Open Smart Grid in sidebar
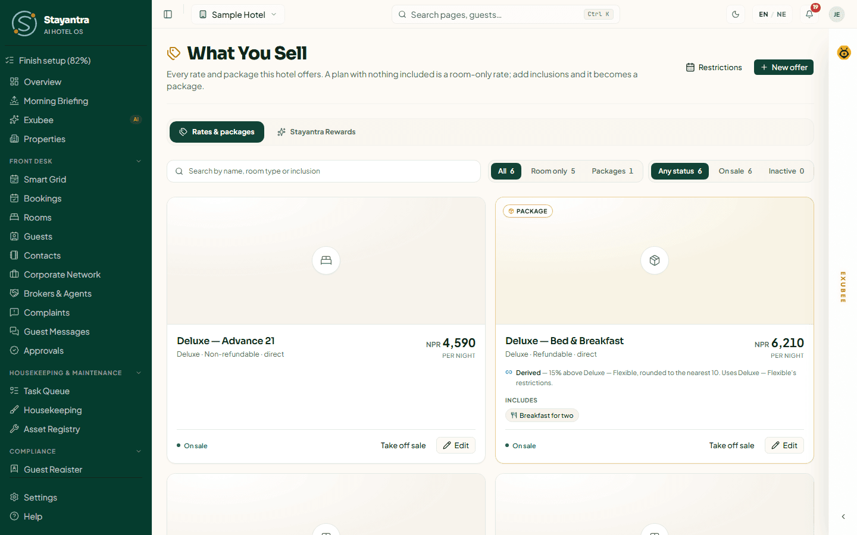Image resolution: width=857 pixels, height=535 pixels. [76, 180]
